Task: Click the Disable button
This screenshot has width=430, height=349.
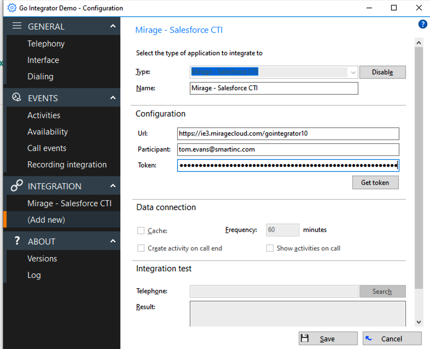Action: click(382, 72)
